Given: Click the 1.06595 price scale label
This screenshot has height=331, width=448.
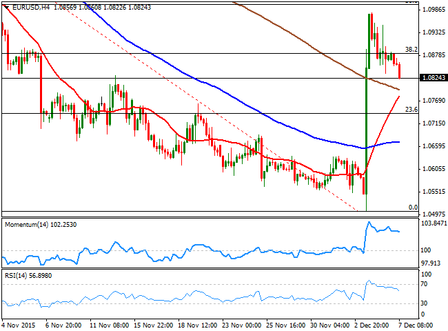Looking at the screenshot, I should click(x=432, y=146).
